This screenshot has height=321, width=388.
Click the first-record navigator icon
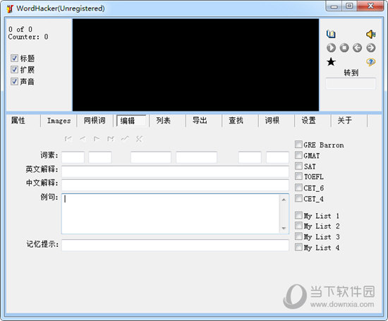(68, 139)
